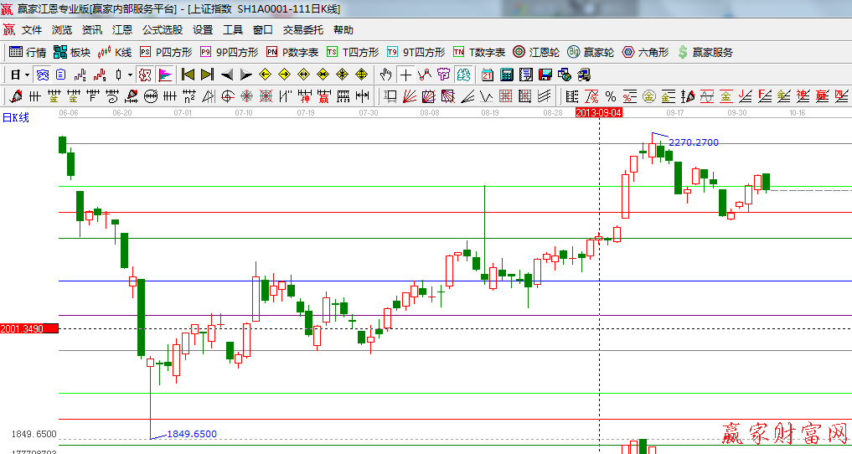Expand the candlestick style dropdown arrow
This screenshot has width=852, height=454.
click(x=130, y=75)
